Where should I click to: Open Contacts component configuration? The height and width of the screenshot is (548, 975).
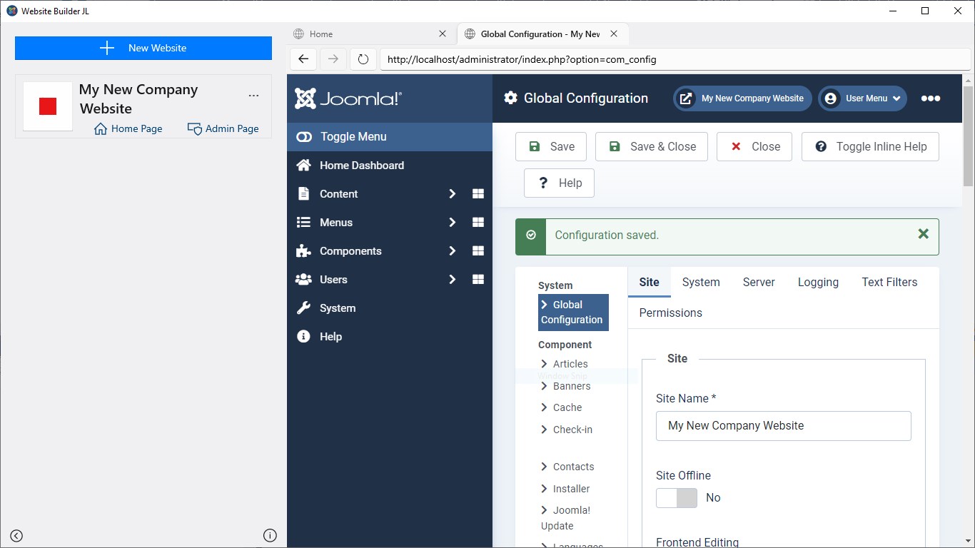coord(573,467)
